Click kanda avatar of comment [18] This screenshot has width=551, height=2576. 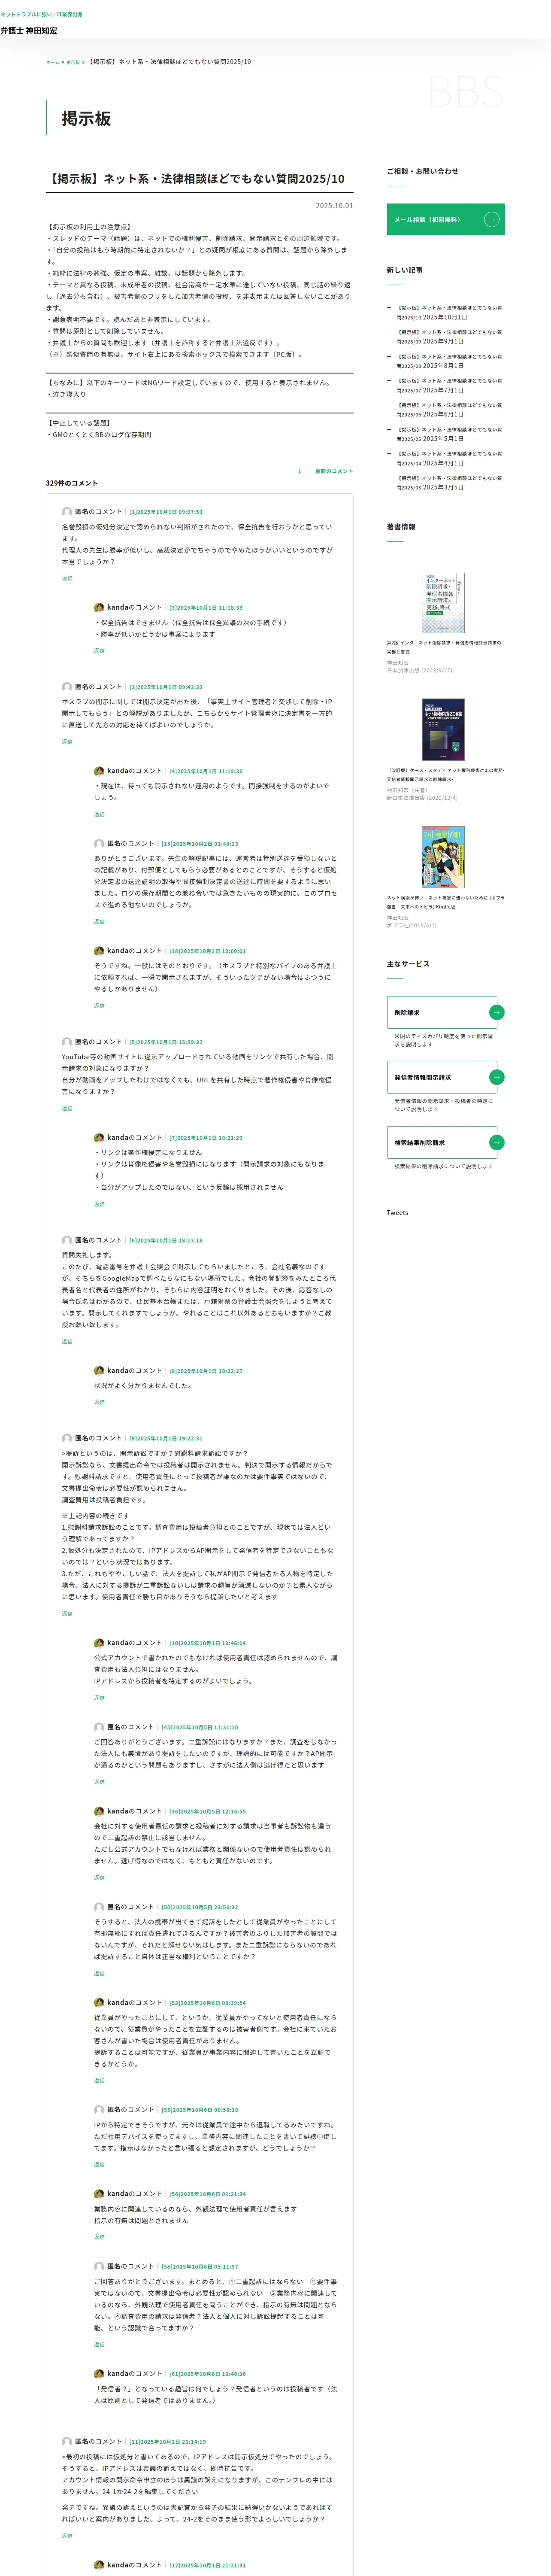coord(99,951)
